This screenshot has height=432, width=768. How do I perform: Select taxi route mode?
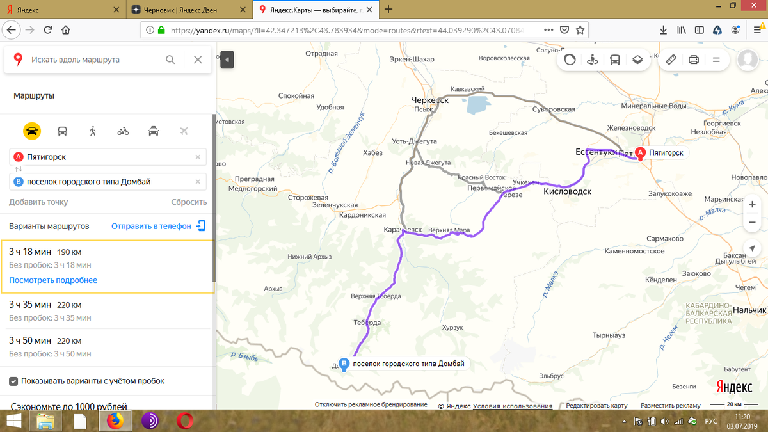pos(154,131)
